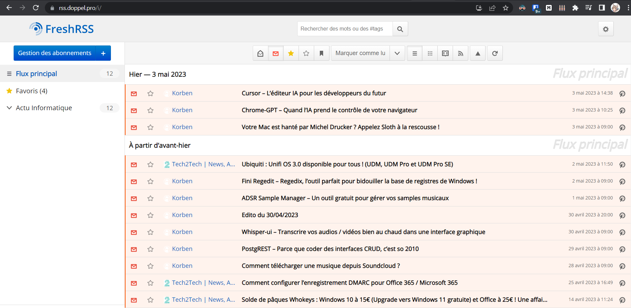Click the sort order triangle icon
This screenshot has height=308, width=631.
point(478,53)
